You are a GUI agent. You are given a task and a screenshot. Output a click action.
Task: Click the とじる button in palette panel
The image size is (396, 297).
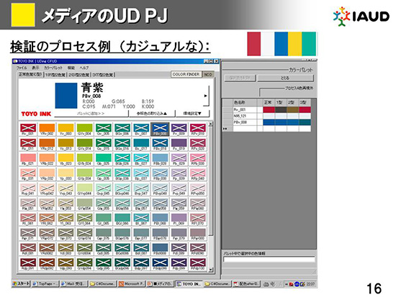point(285,78)
